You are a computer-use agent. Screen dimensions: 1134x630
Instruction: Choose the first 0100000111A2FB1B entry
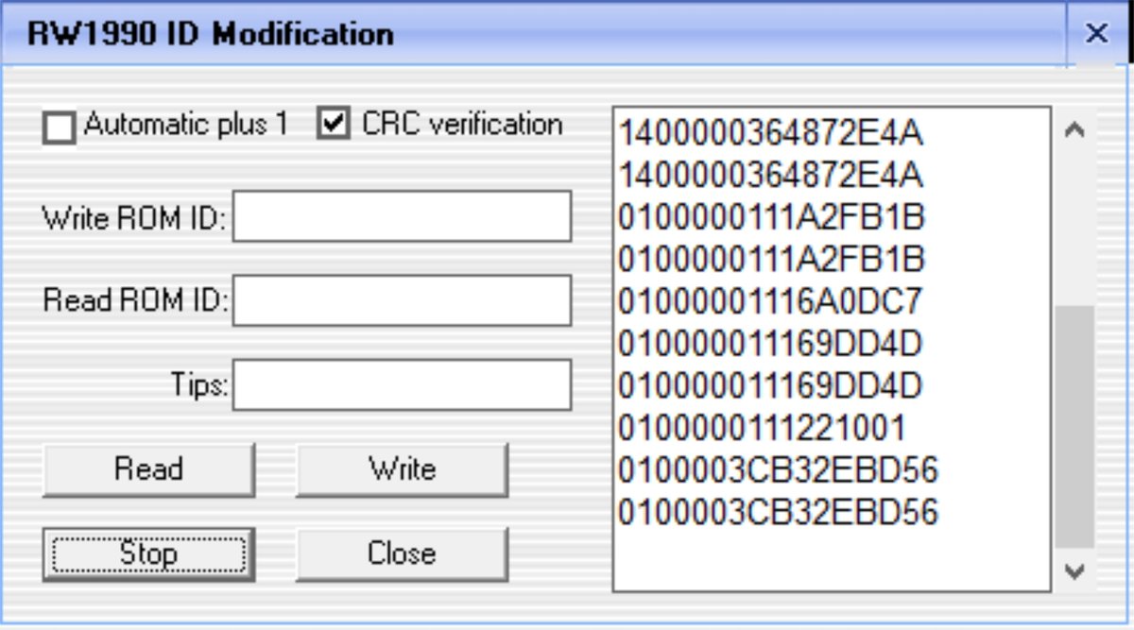[x=771, y=218]
